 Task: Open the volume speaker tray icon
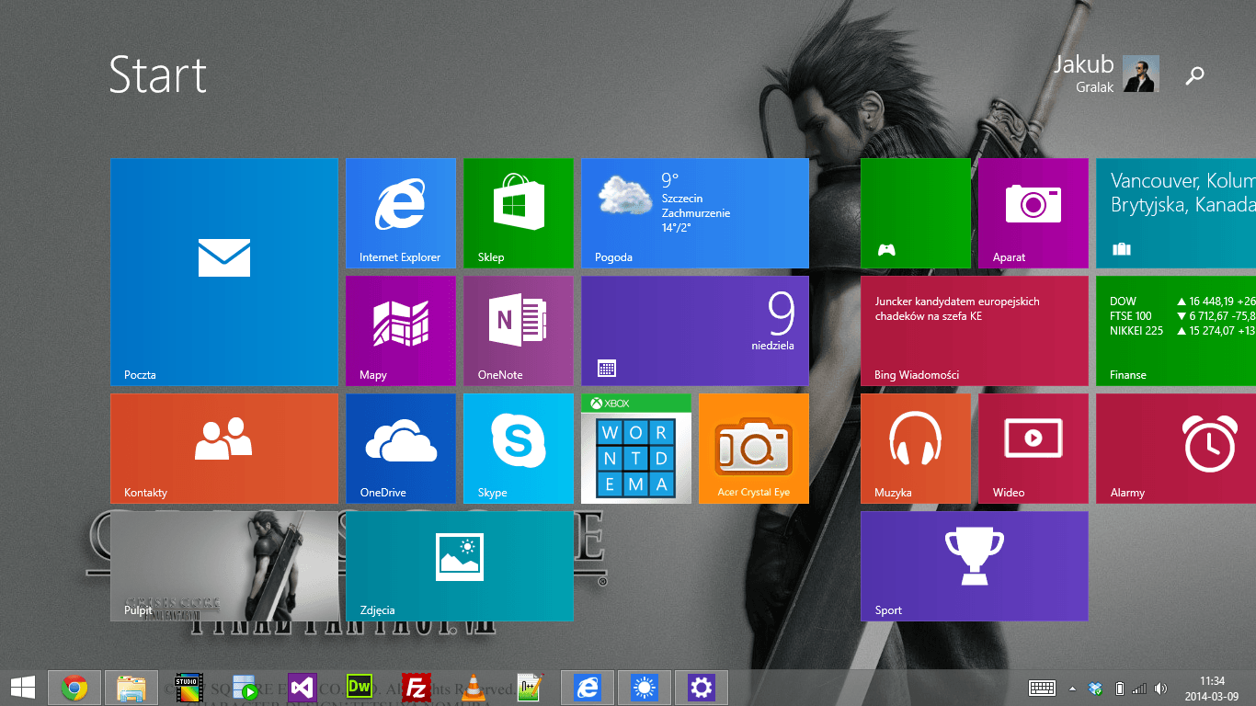(1161, 688)
